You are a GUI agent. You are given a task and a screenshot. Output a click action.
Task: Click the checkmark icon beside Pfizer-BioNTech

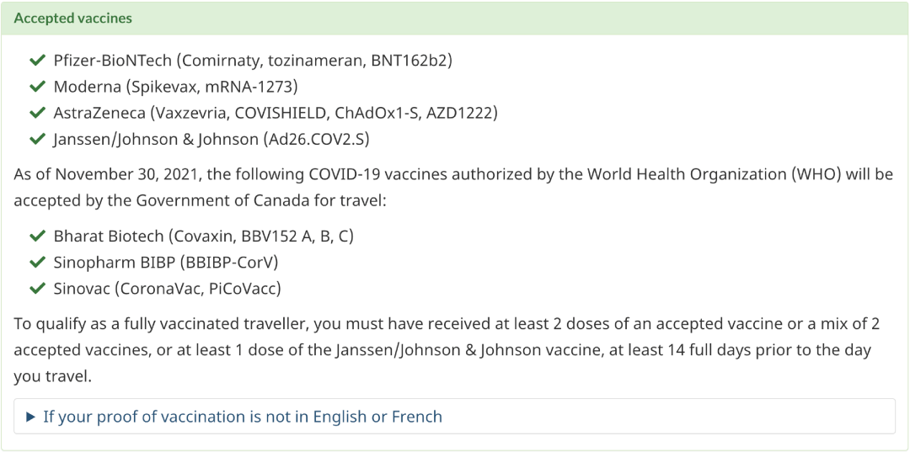38,61
